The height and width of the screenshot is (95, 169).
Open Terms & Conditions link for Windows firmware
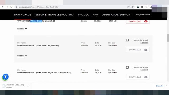(x=144, y=41)
